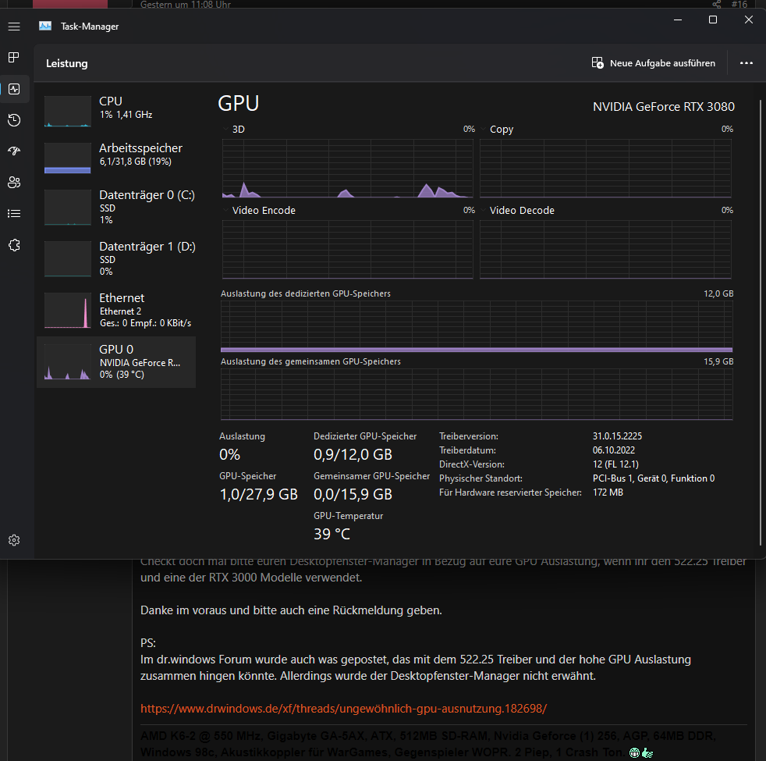Select the GPU 0 performance entry
This screenshot has height=761, width=766.
[116, 362]
